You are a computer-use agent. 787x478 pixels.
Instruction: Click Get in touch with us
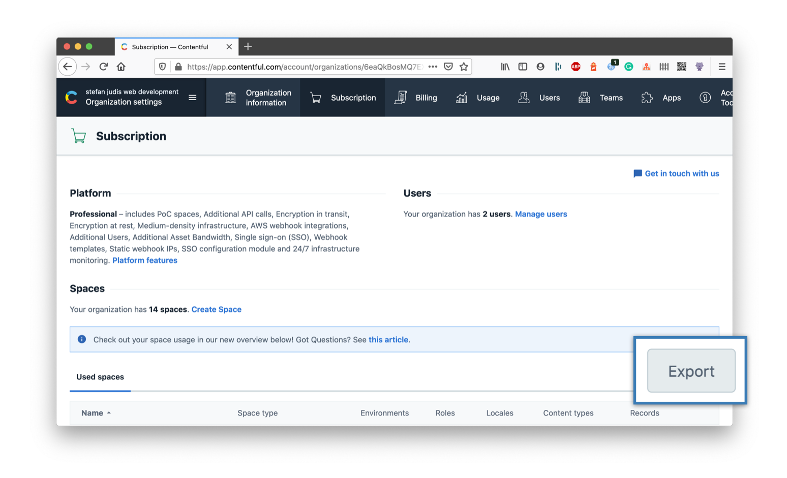(676, 173)
